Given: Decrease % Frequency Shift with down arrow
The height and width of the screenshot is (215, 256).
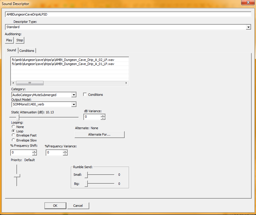Looking at the screenshot, I should tap(35, 154).
